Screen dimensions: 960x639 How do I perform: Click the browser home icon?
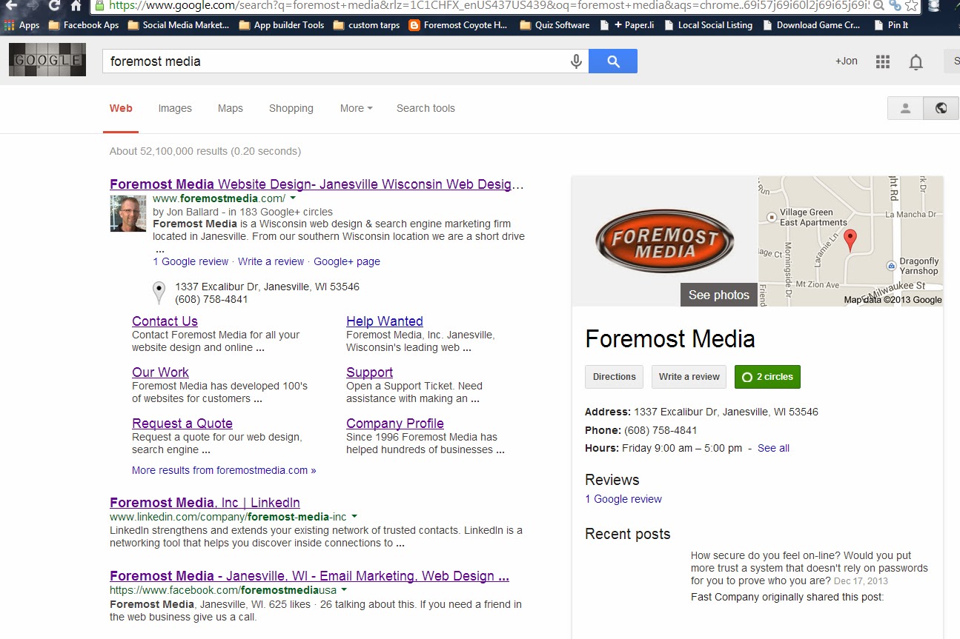(76, 6)
